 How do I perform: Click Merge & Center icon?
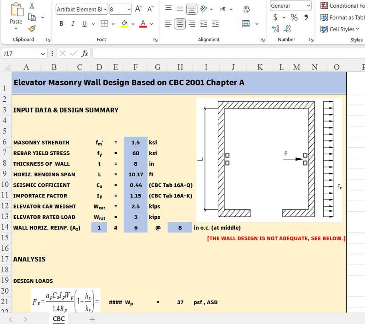pos(246,23)
